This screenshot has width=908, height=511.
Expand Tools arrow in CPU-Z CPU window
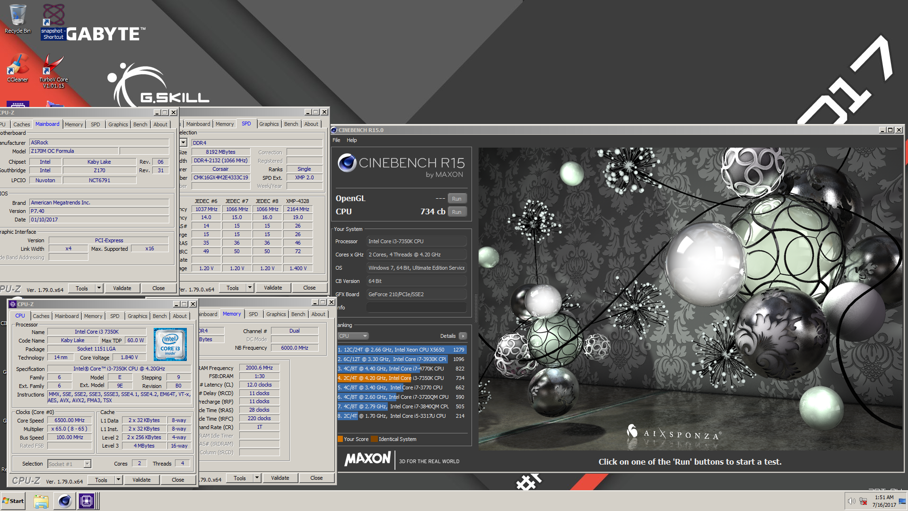118,480
